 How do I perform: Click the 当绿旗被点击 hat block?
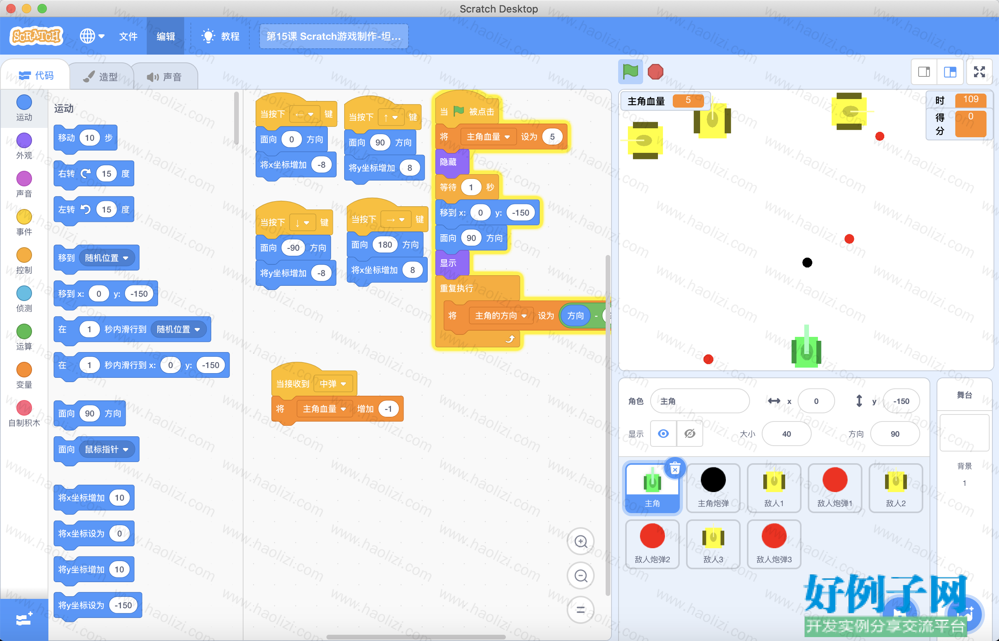tap(467, 109)
